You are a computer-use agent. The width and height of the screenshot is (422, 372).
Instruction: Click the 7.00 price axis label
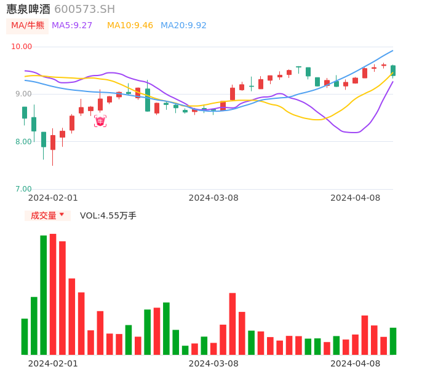(23, 189)
